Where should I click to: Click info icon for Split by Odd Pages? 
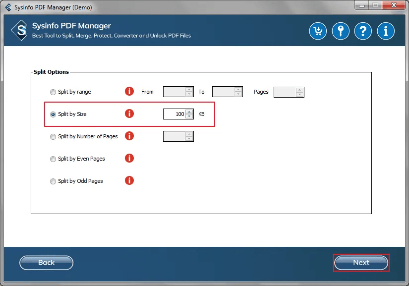tap(129, 180)
